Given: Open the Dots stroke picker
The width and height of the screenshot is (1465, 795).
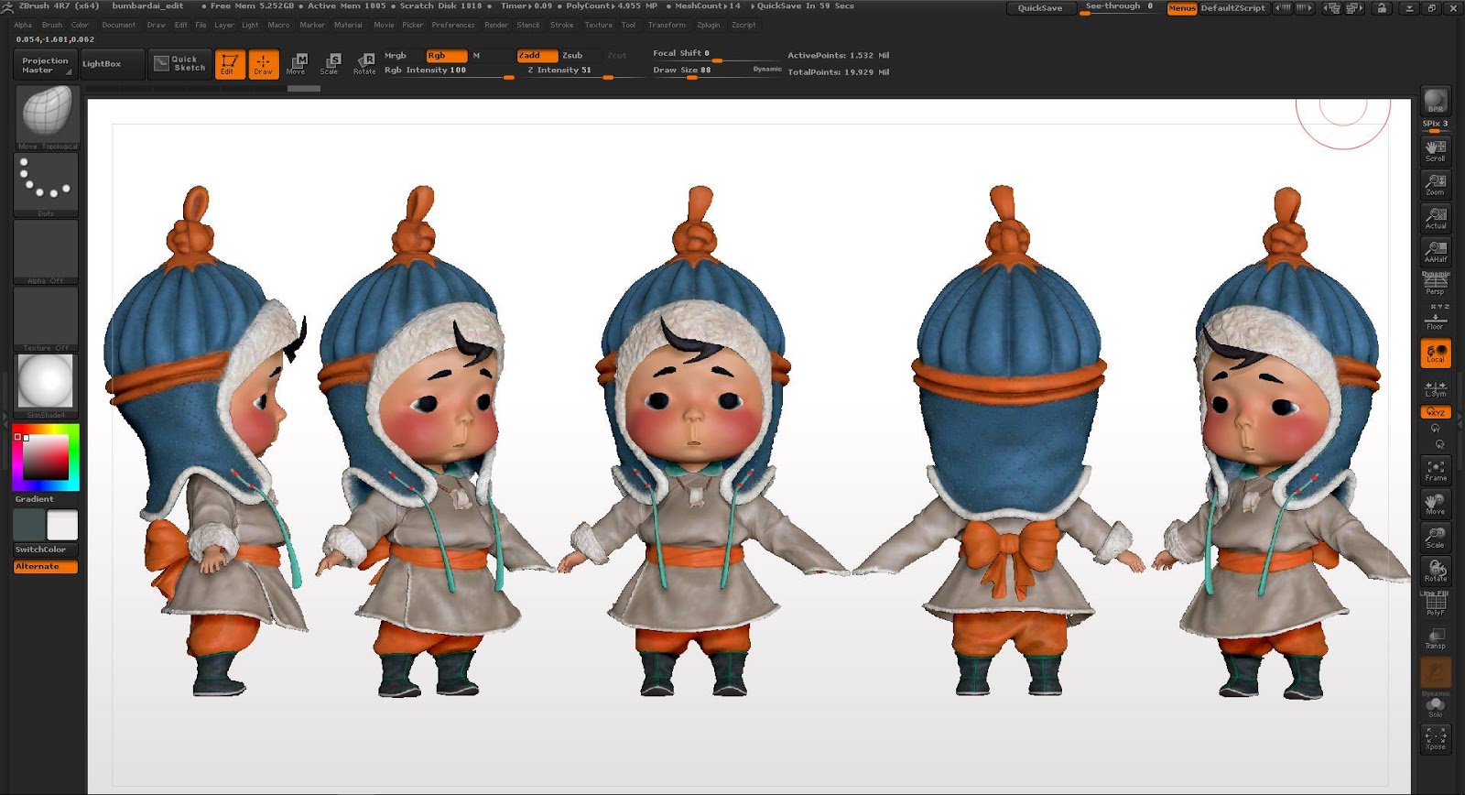Looking at the screenshot, I should (x=46, y=185).
